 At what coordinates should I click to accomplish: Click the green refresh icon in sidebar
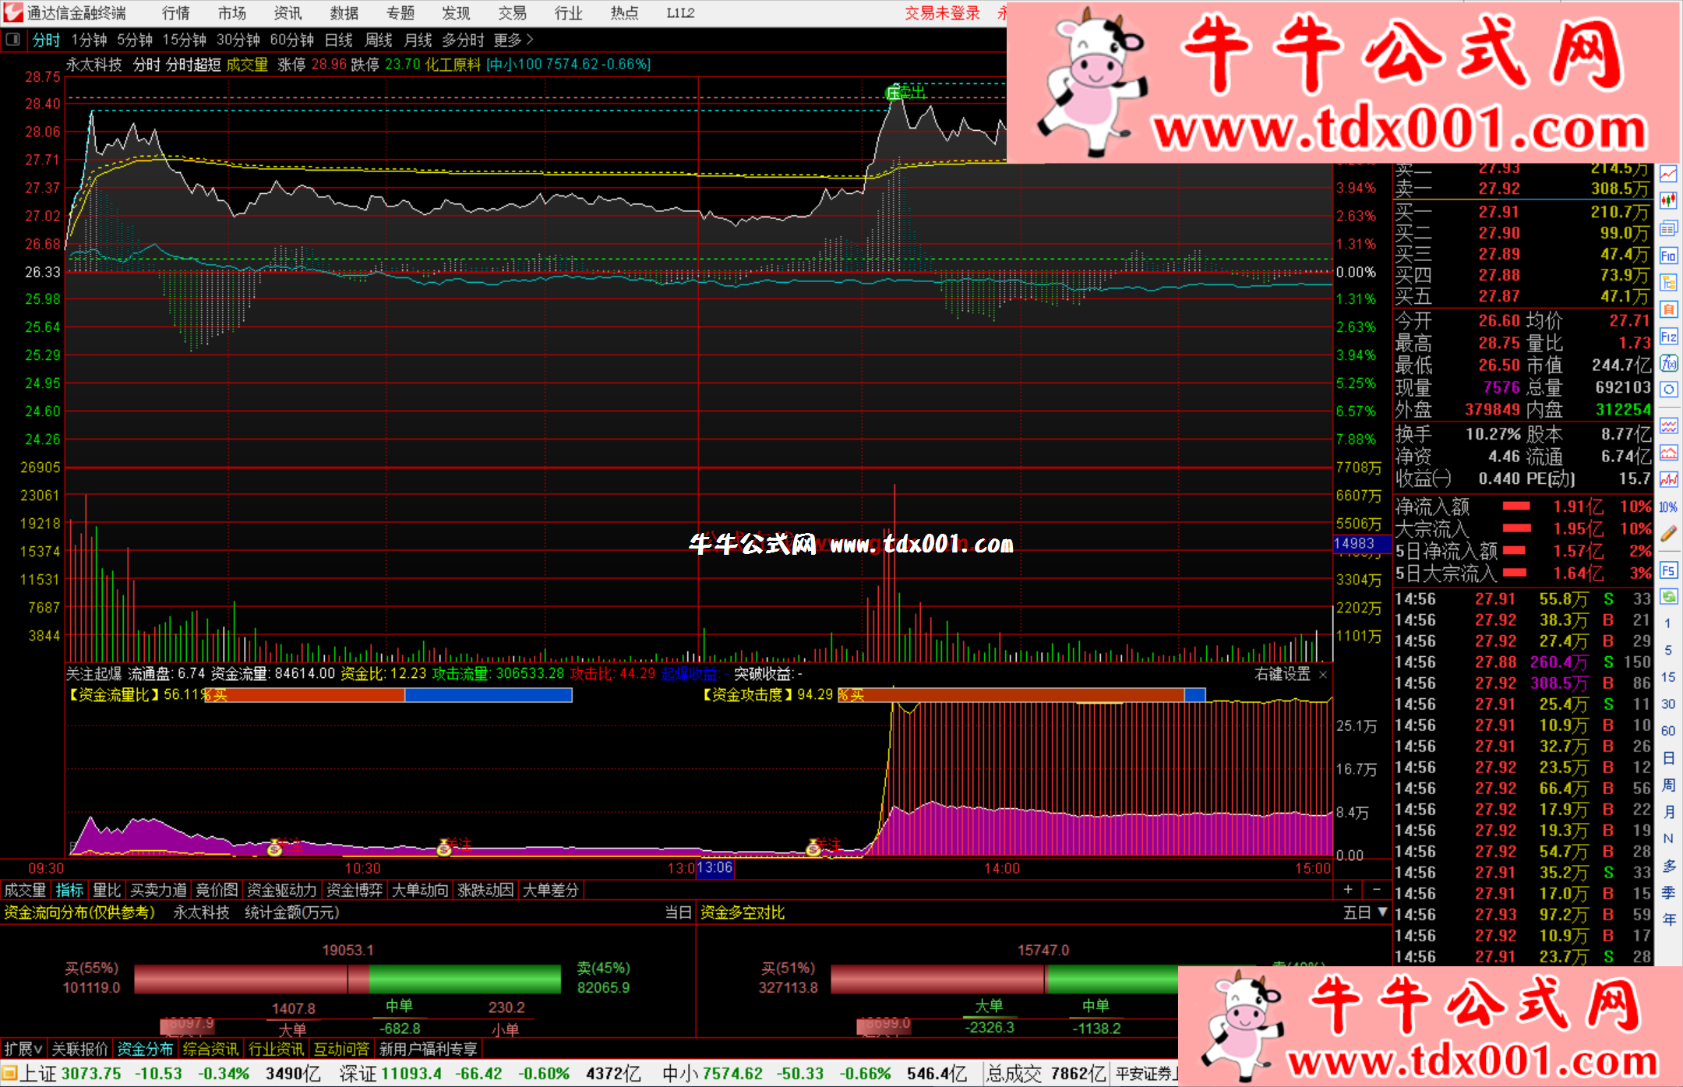point(1668,597)
